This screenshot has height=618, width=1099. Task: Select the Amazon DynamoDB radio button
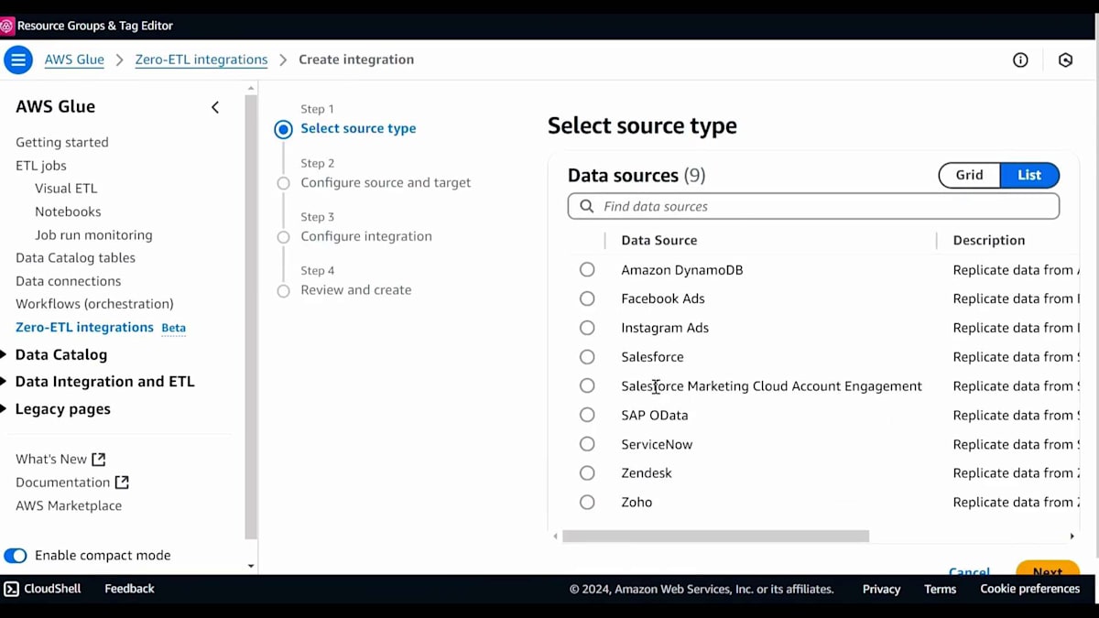[x=587, y=270]
